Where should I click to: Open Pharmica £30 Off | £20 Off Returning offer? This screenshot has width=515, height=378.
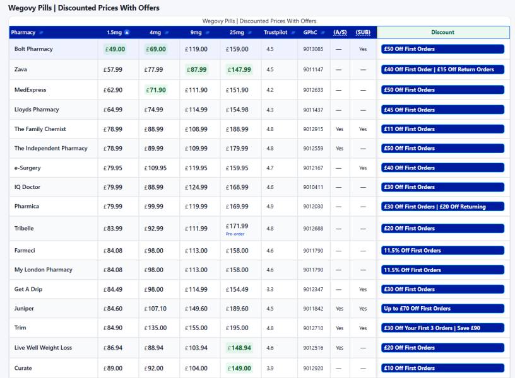tap(443, 207)
